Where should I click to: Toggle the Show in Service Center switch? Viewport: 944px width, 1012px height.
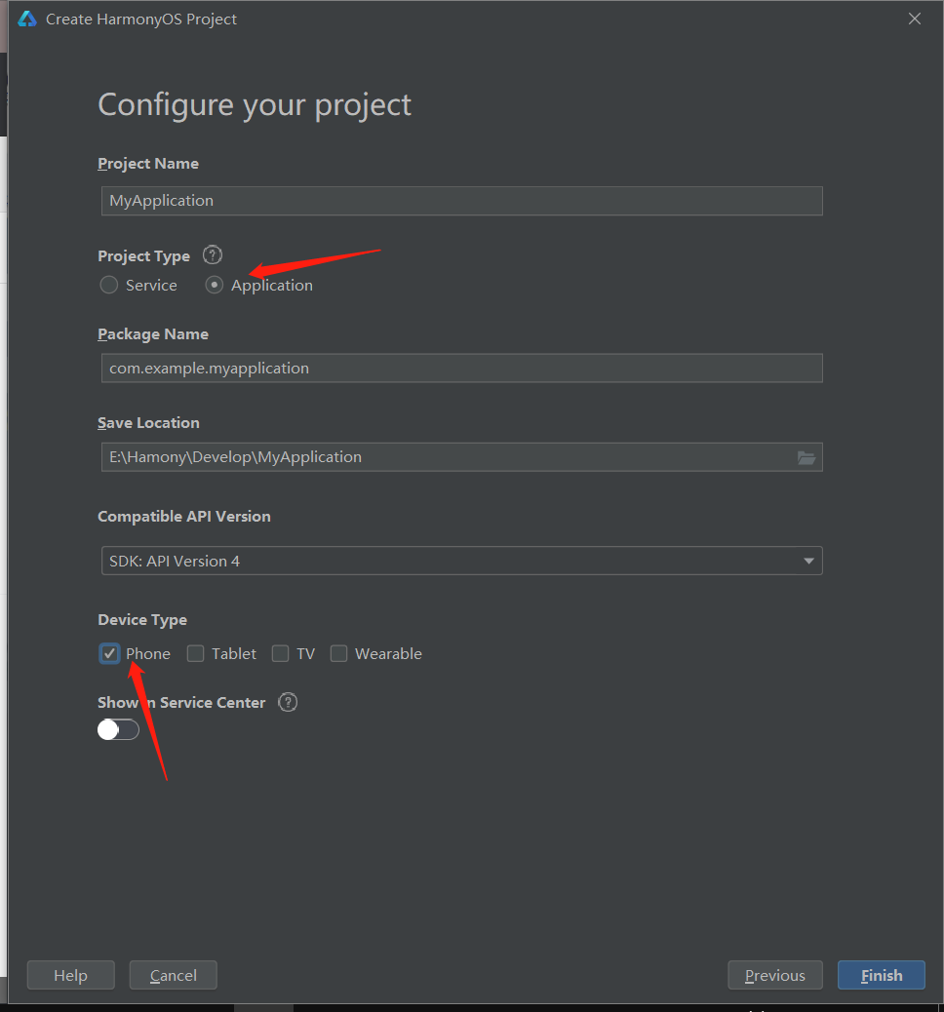[x=118, y=730]
